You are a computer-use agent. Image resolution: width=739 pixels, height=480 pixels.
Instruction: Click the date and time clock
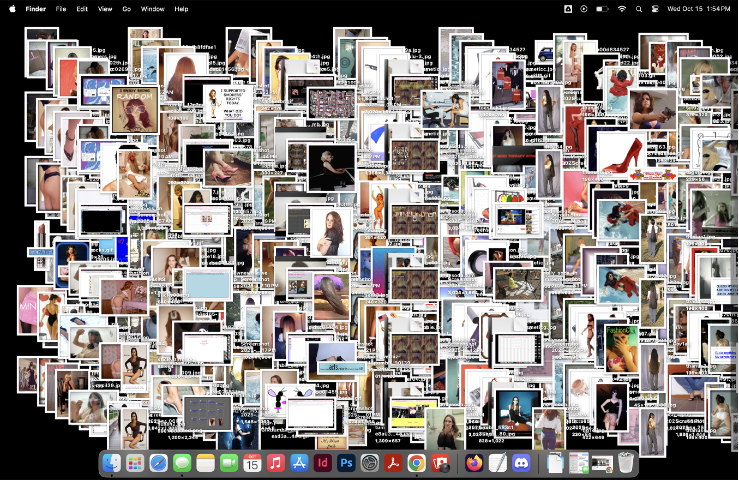[x=699, y=9]
